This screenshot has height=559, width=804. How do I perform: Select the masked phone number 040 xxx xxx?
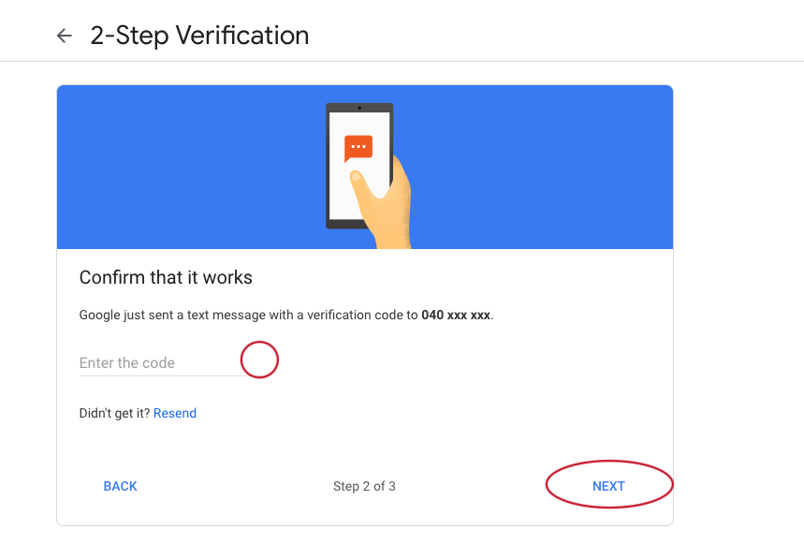(x=456, y=315)
